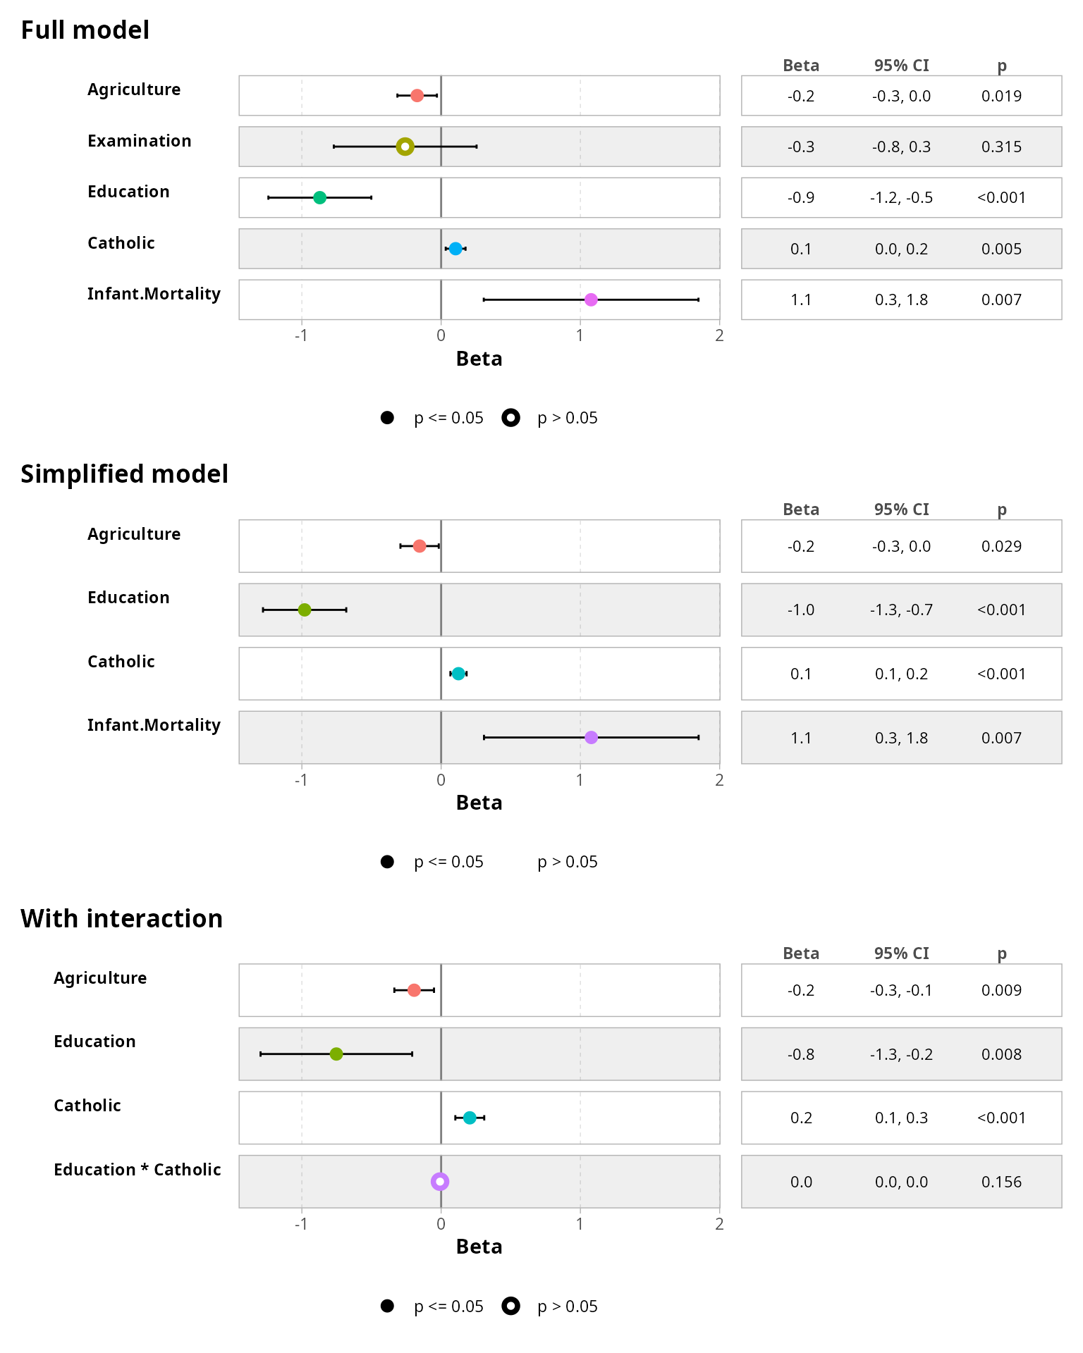This screenshot has height=1353, width=1083.
Task: Click the green Education point in Full model
Action: tap(319, 197)
